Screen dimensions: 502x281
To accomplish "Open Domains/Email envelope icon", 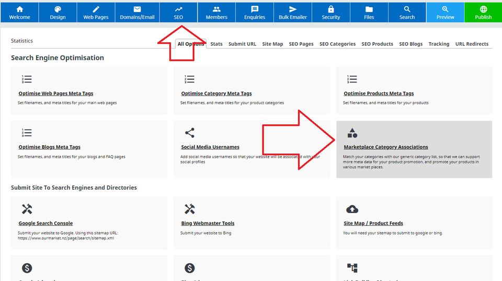I will [137, 9].
